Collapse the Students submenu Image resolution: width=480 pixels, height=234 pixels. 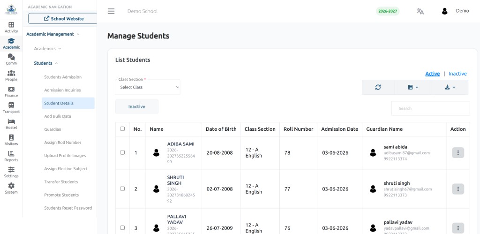46,63
